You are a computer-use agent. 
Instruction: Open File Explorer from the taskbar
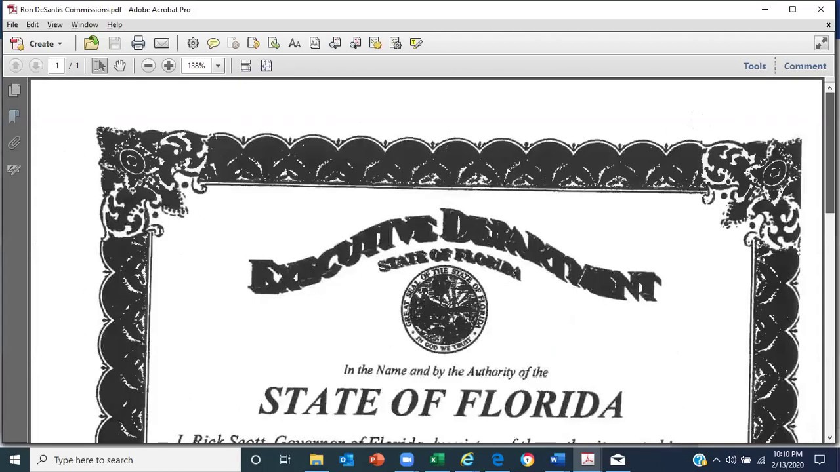(316, 460)
